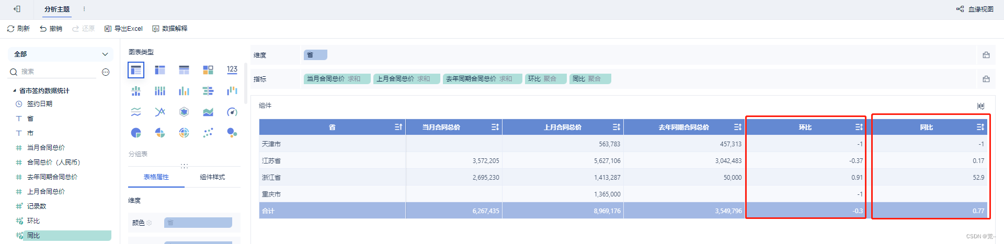The width and height of the screenshot is (1004, 244).
Task: Select the waterfall chart icon
Action: tap(232, 91)
